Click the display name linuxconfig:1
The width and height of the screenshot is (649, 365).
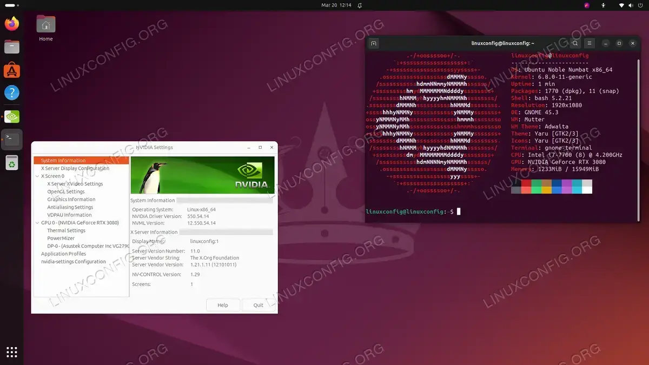point(204,241)
